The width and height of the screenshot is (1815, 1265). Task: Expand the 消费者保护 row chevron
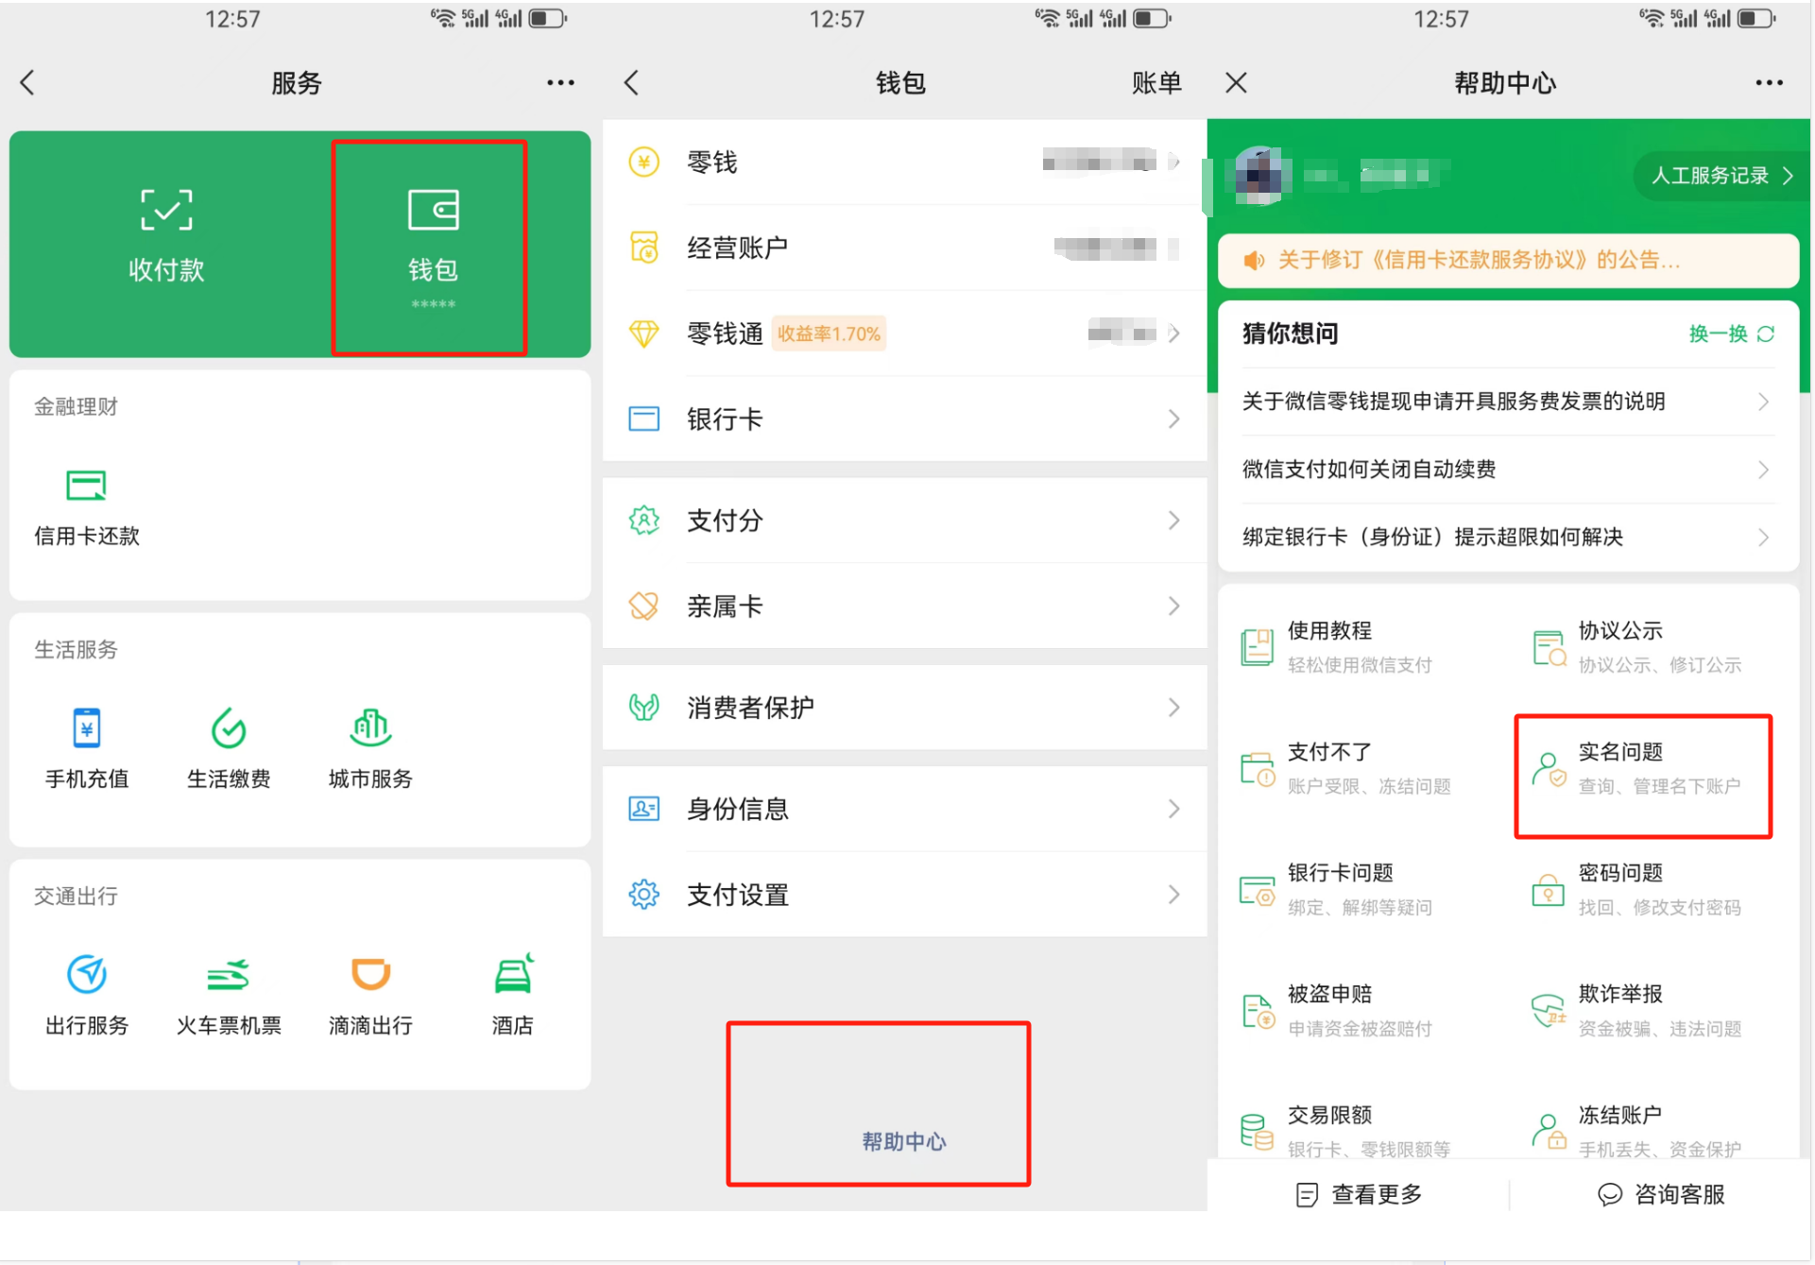pyautogui.click(x=1173, y=708)
